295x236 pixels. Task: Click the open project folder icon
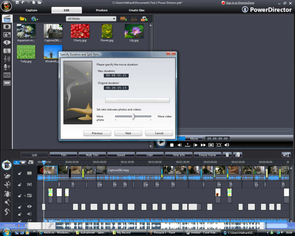(39, 2)
